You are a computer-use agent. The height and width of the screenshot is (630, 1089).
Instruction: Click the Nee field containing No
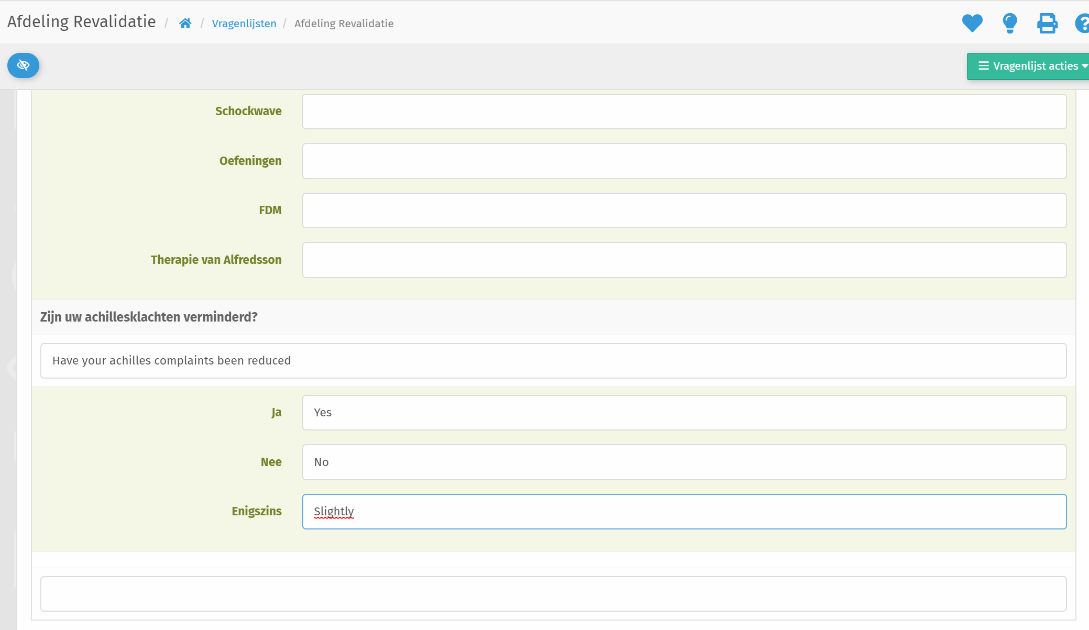click(x=684, y=462)
